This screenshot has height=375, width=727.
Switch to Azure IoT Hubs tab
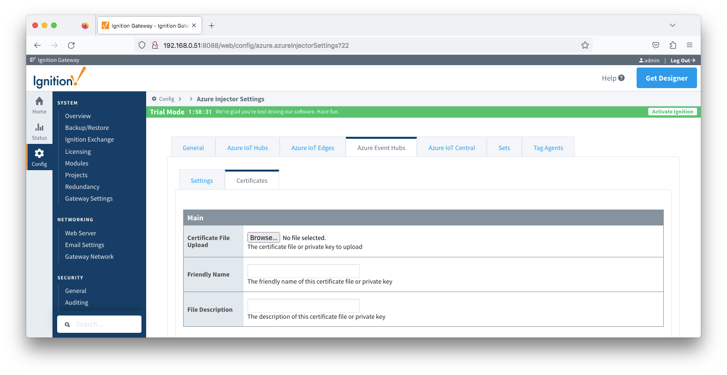[x=247, y=148]
